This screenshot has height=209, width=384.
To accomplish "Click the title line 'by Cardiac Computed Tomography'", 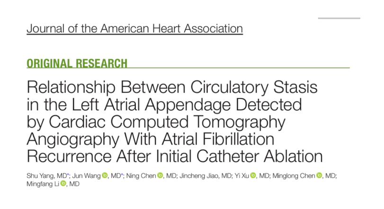I will 156,122.
